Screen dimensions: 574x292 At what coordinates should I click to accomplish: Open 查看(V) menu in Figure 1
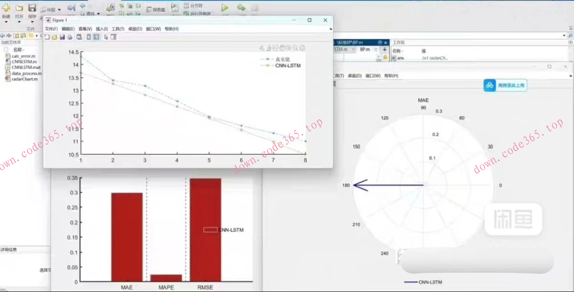tap(85, 29)
